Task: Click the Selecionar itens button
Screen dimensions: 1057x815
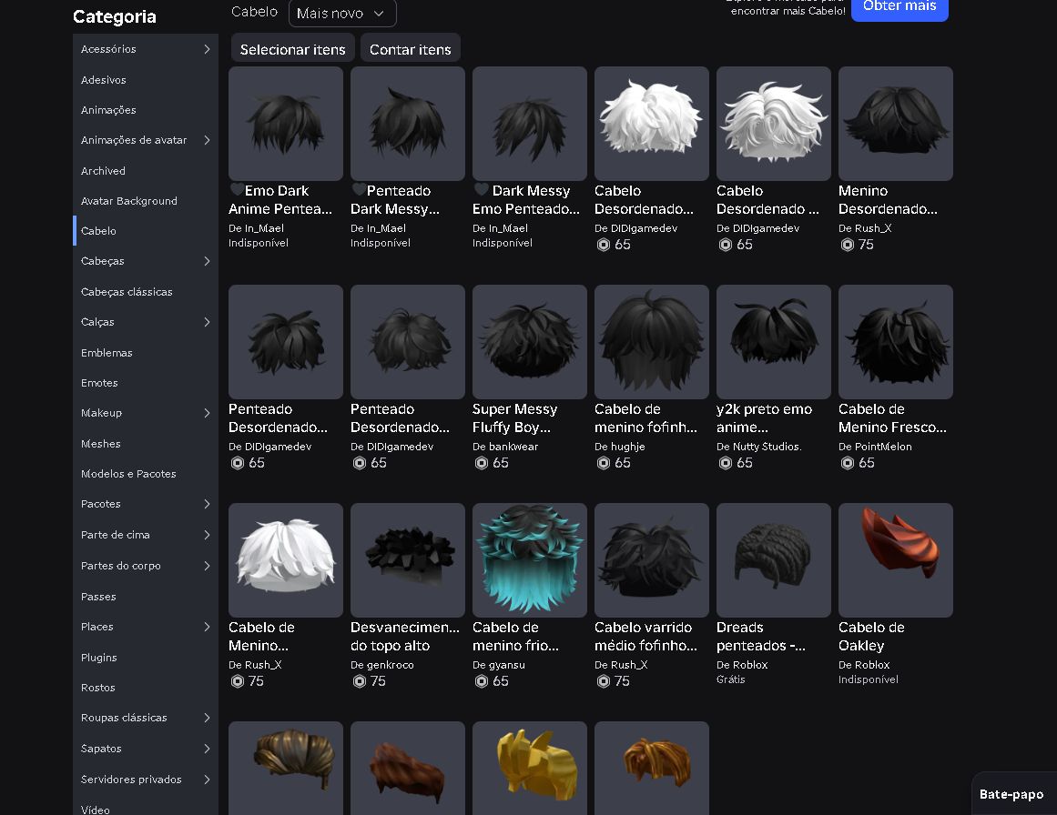Action: pyautogui.click(x=292, y=49)
